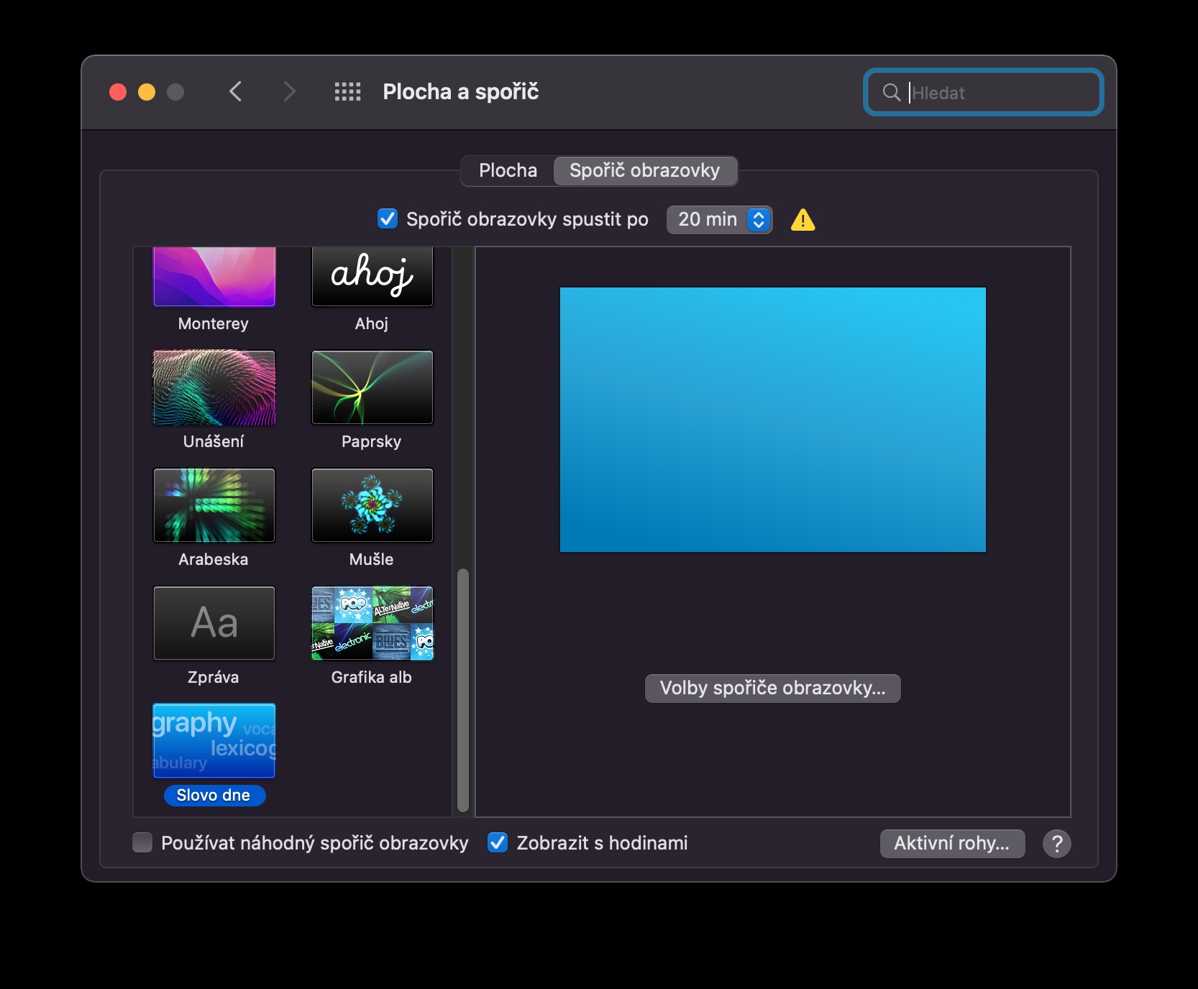Screen dimensions: 1198x989
Task: Open help with question mark button
Action: tap(1056, 844)
